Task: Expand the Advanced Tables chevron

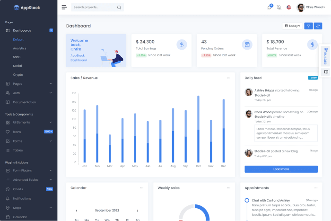Action: [51, 180]
